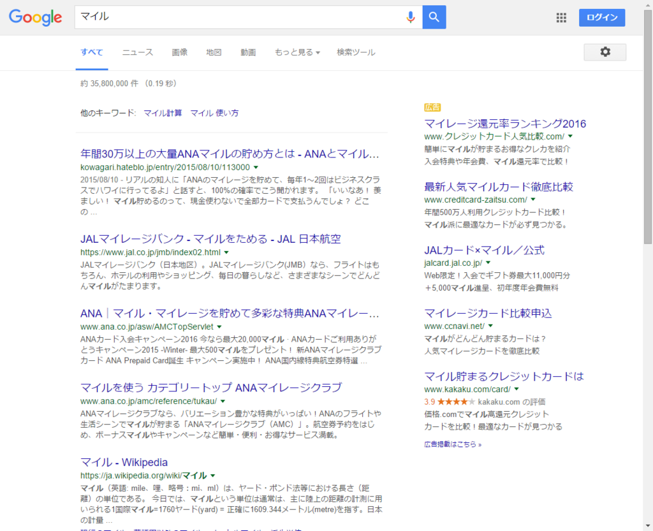Screen dimensions: 653x531
Task: Click URL text www.ana.co.jp/amc/reference/tukau/
Action: (149, 401)
